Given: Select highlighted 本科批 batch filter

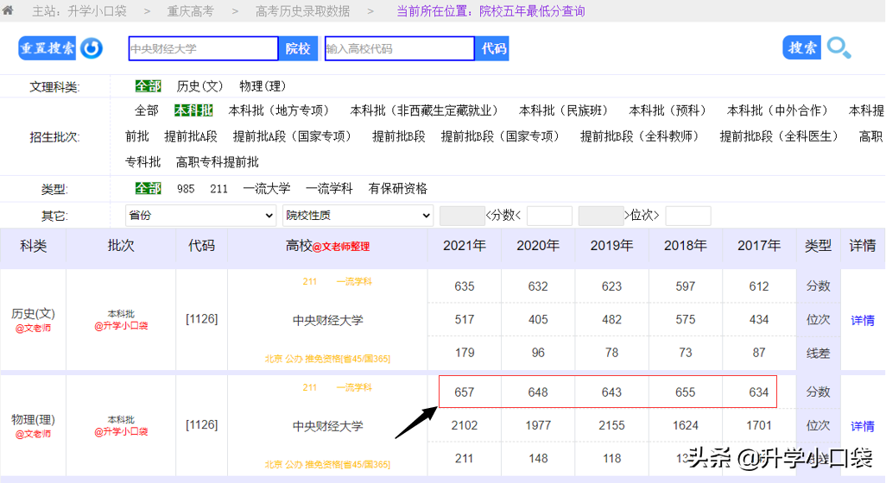Looking at the screenshot, I should click(193, 110).
